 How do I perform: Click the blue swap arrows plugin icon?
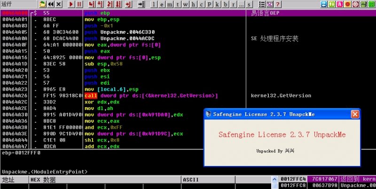(x=324, y=4)
